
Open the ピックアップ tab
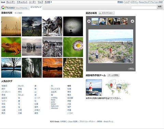tap(36, 7)
